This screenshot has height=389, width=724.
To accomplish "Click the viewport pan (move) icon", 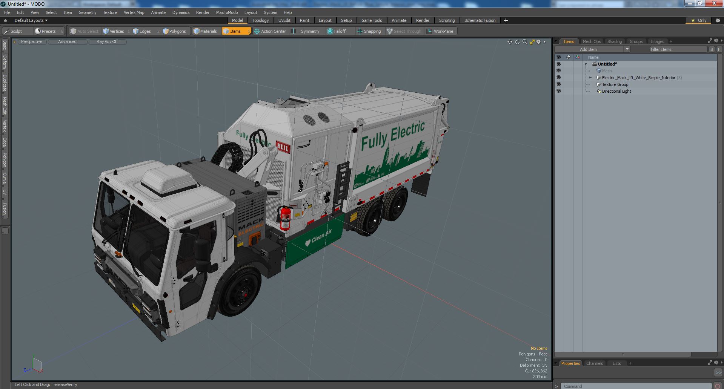I will coord(510,42).
